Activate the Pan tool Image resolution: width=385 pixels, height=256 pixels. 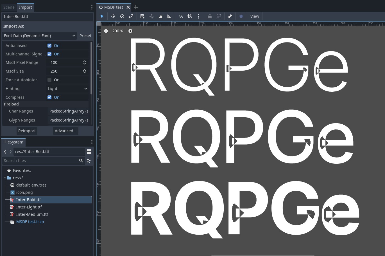click(160, 16)
